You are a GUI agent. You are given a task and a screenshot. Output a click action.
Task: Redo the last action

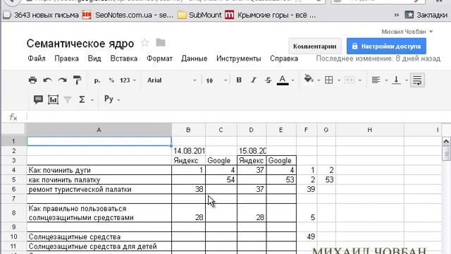click(x=62, y=80)
